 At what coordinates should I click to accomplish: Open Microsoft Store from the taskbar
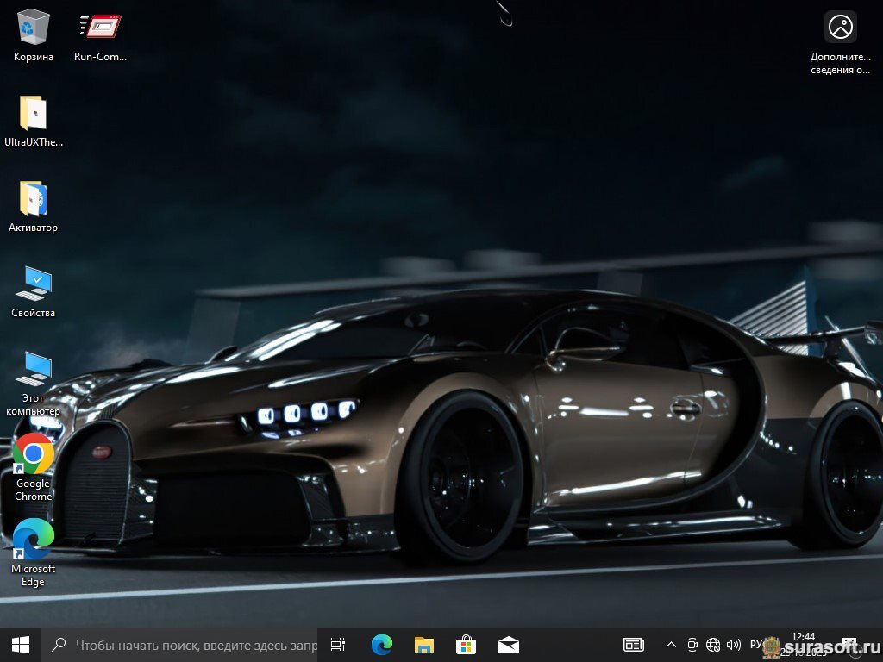[x=467, y=645]
